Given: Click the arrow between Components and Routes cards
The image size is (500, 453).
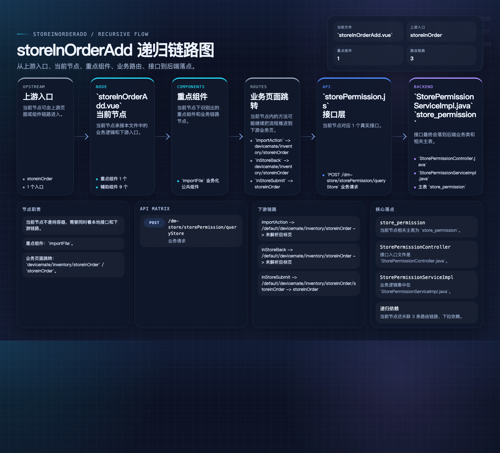Looking at the screenshot, I should tap(236, 137).
